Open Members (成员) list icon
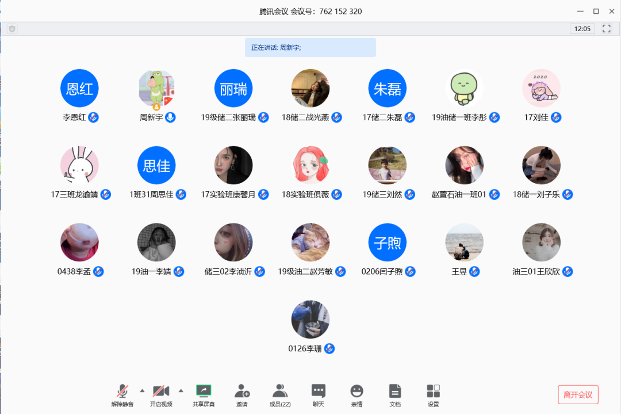This screenshot has width=621, height=414. [280, 392]
